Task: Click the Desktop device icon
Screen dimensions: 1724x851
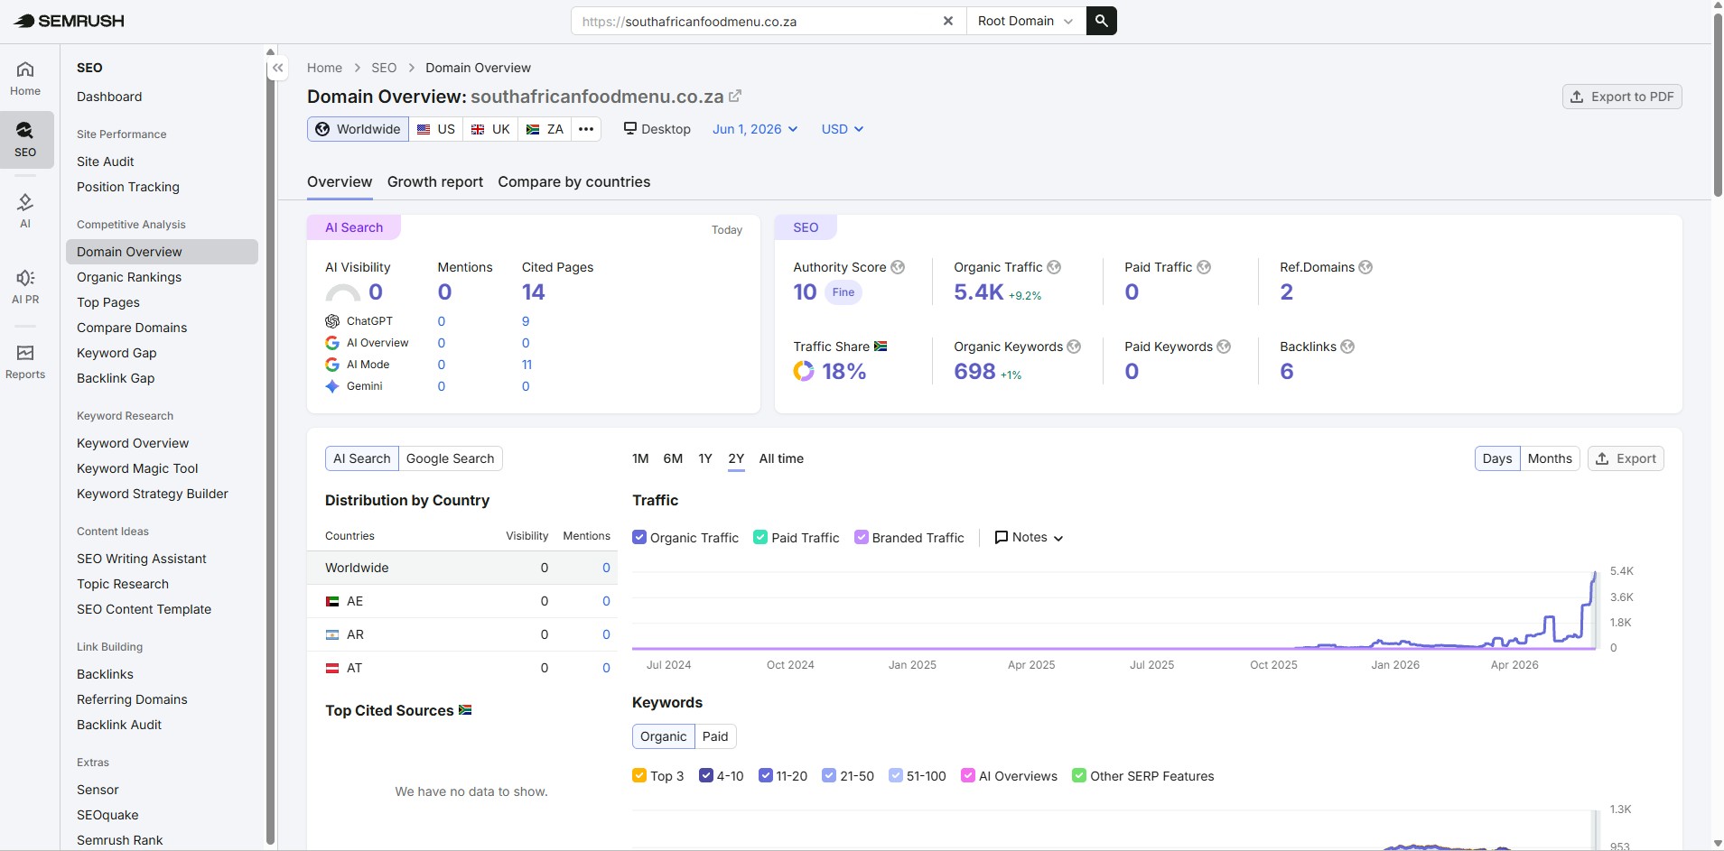Action: click(630, 128)
